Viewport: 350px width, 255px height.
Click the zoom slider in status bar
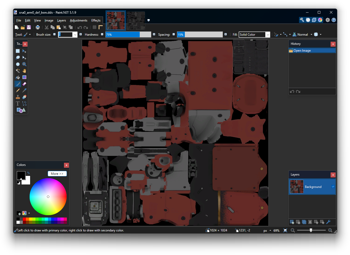(x=311, y=230)
